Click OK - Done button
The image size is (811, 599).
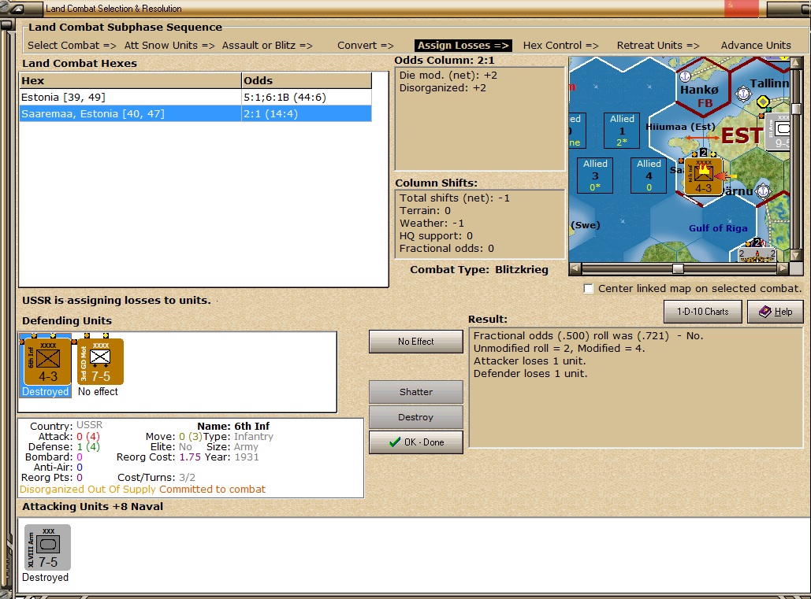416,442
